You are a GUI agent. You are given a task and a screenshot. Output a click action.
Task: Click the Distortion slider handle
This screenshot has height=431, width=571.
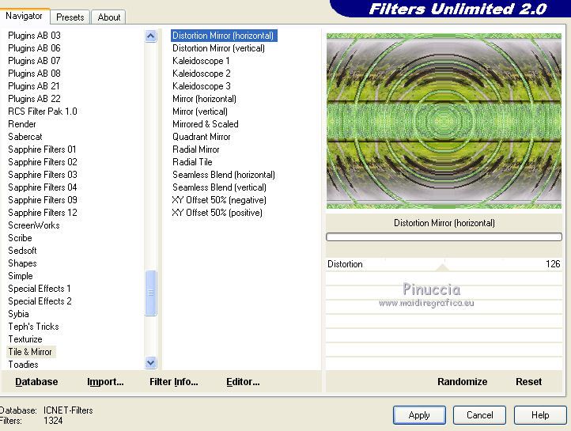pos(443,267)
